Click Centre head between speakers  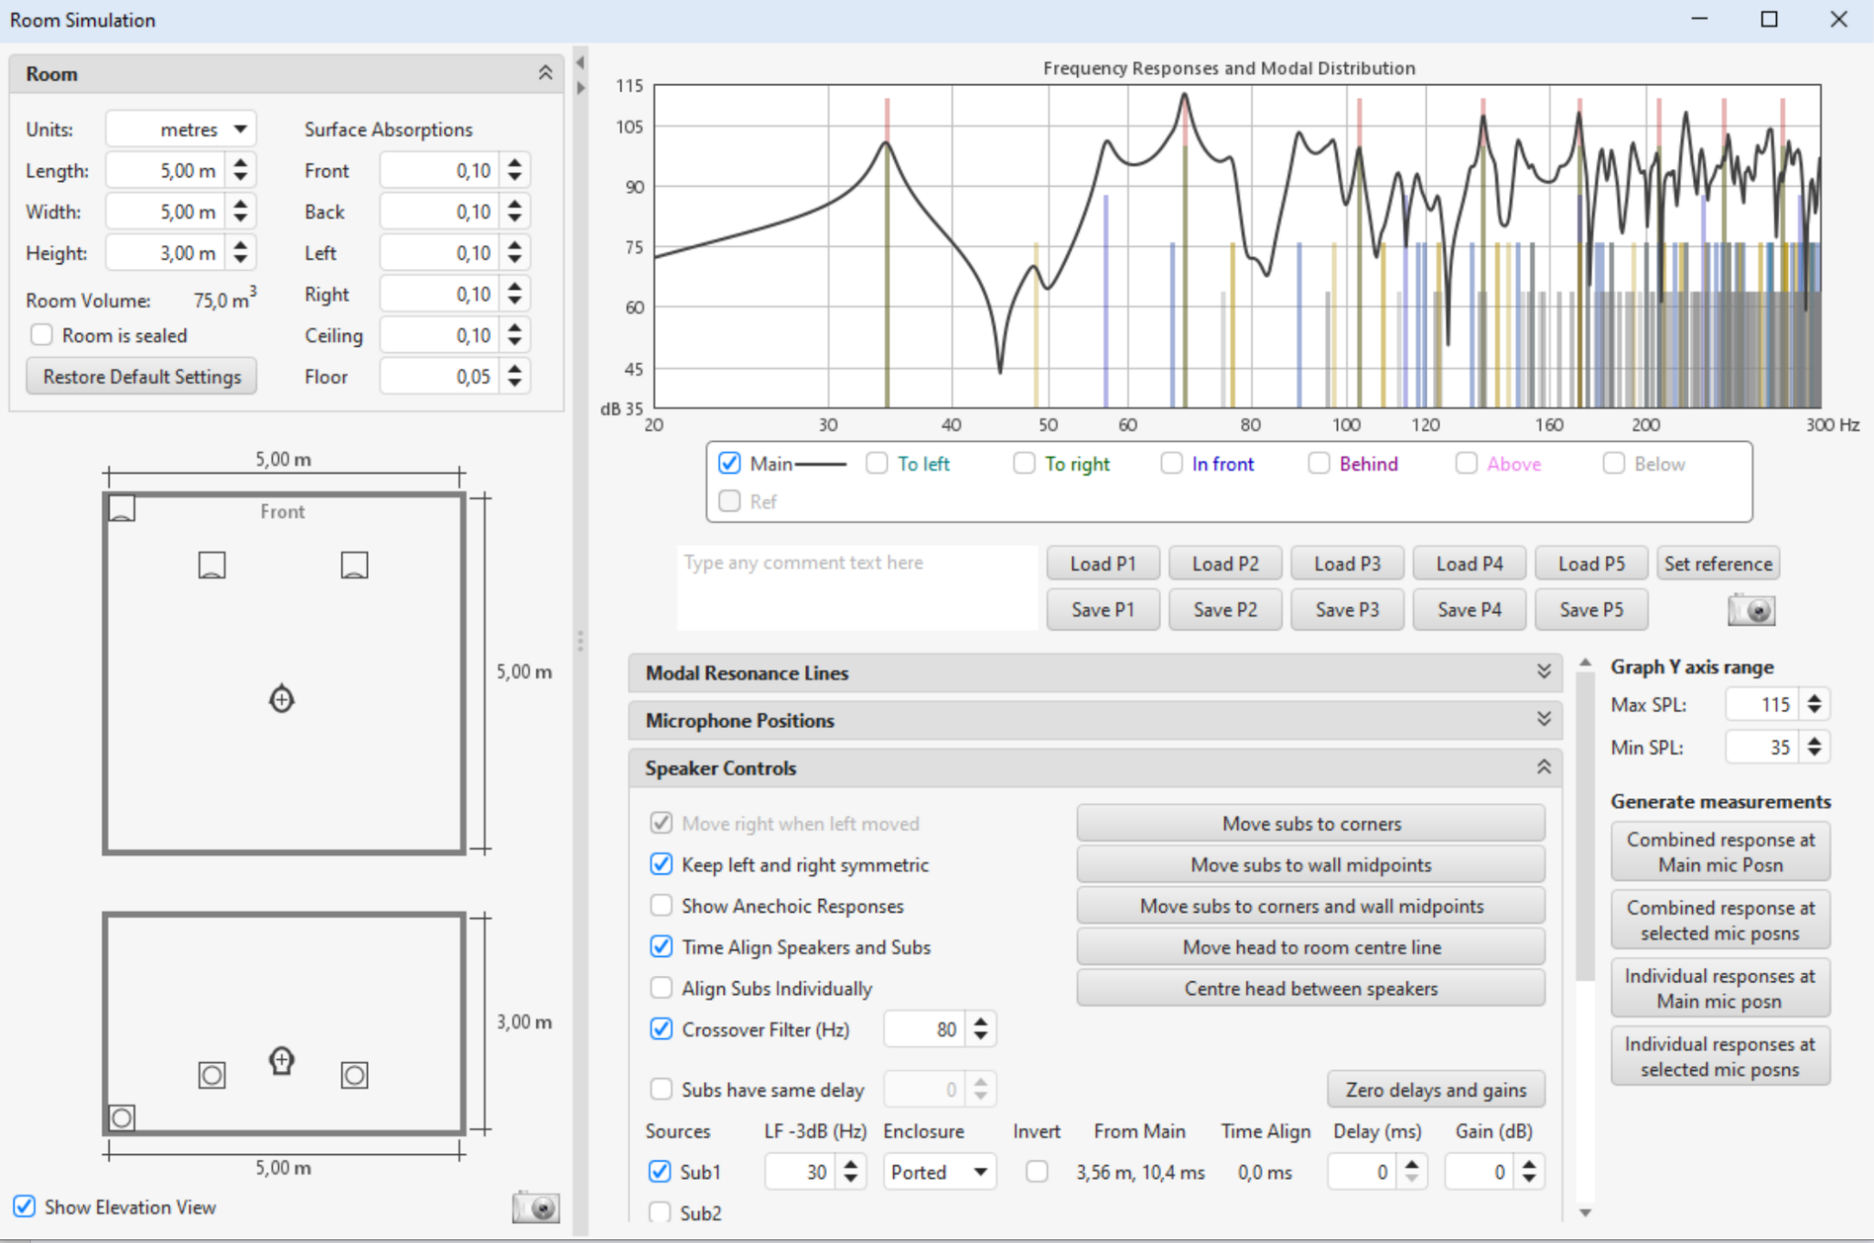[1311, 988]
